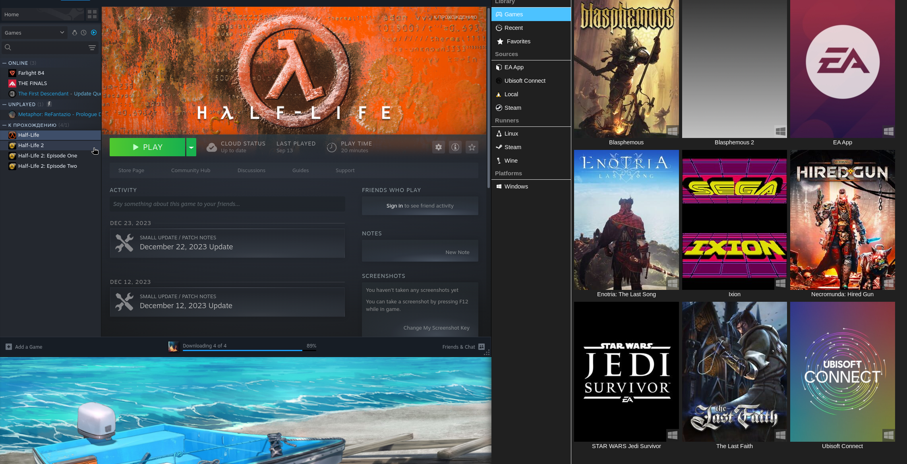Image resolution: width=907 pixels, height=464 pixels.
Task: Click the К ПРОХОЖДЕНИЮ label on Half-Life banner
Action: pos(455,17)
